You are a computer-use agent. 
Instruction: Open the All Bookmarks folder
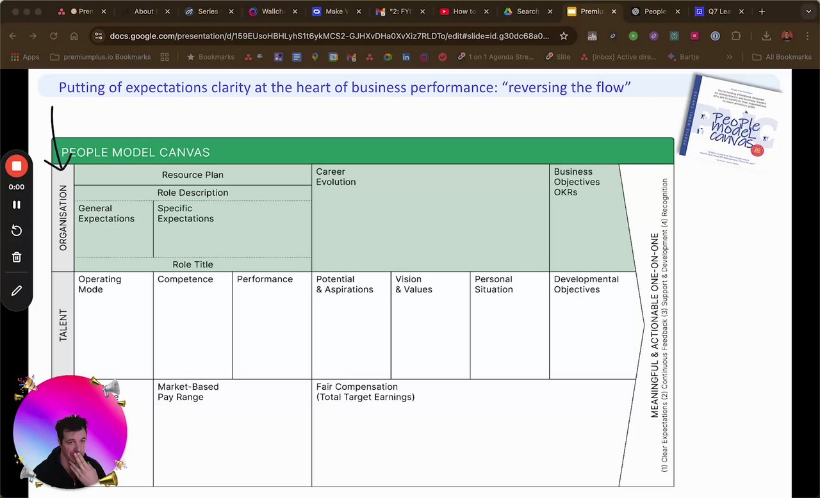tap(782, 57)
